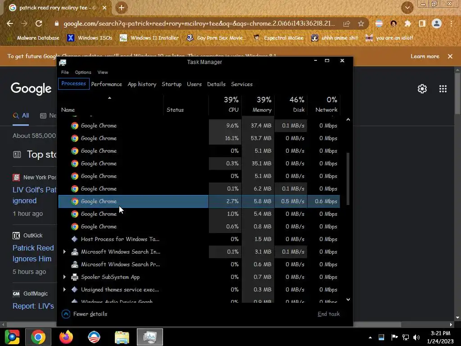This screenshot has width=461, height=346.
Task: Click Chrome forward navigation arrow
Action: pos(24,23)
